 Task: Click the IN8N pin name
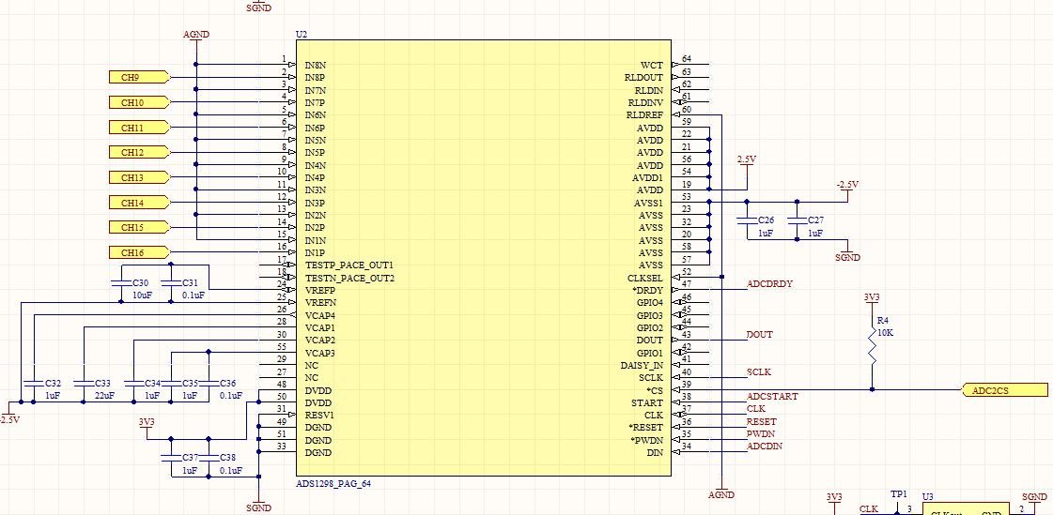(316, 65)
